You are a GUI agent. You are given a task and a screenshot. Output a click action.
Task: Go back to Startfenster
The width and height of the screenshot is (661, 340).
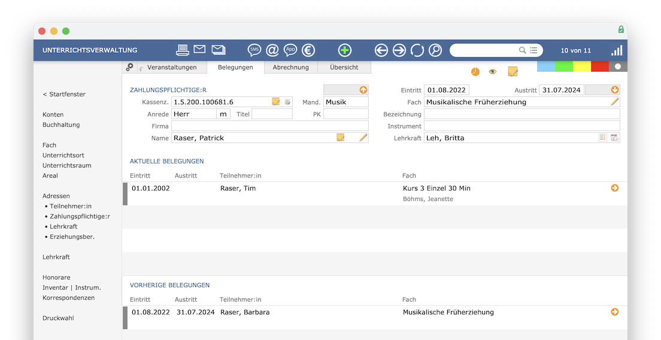click(x=64, y=95)
